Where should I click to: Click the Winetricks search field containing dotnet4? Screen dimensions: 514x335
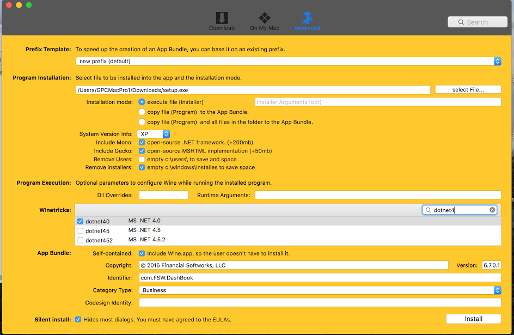[460, 210]
